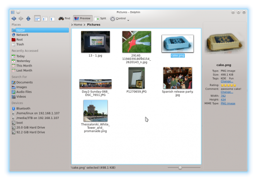
Task: Switch to Icons view mode
Action: [x=37, y=19]
